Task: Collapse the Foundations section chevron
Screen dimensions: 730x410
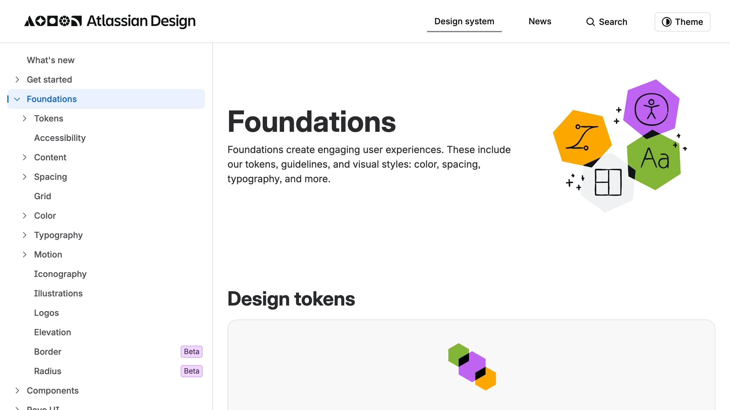Action: coord(17,99)
